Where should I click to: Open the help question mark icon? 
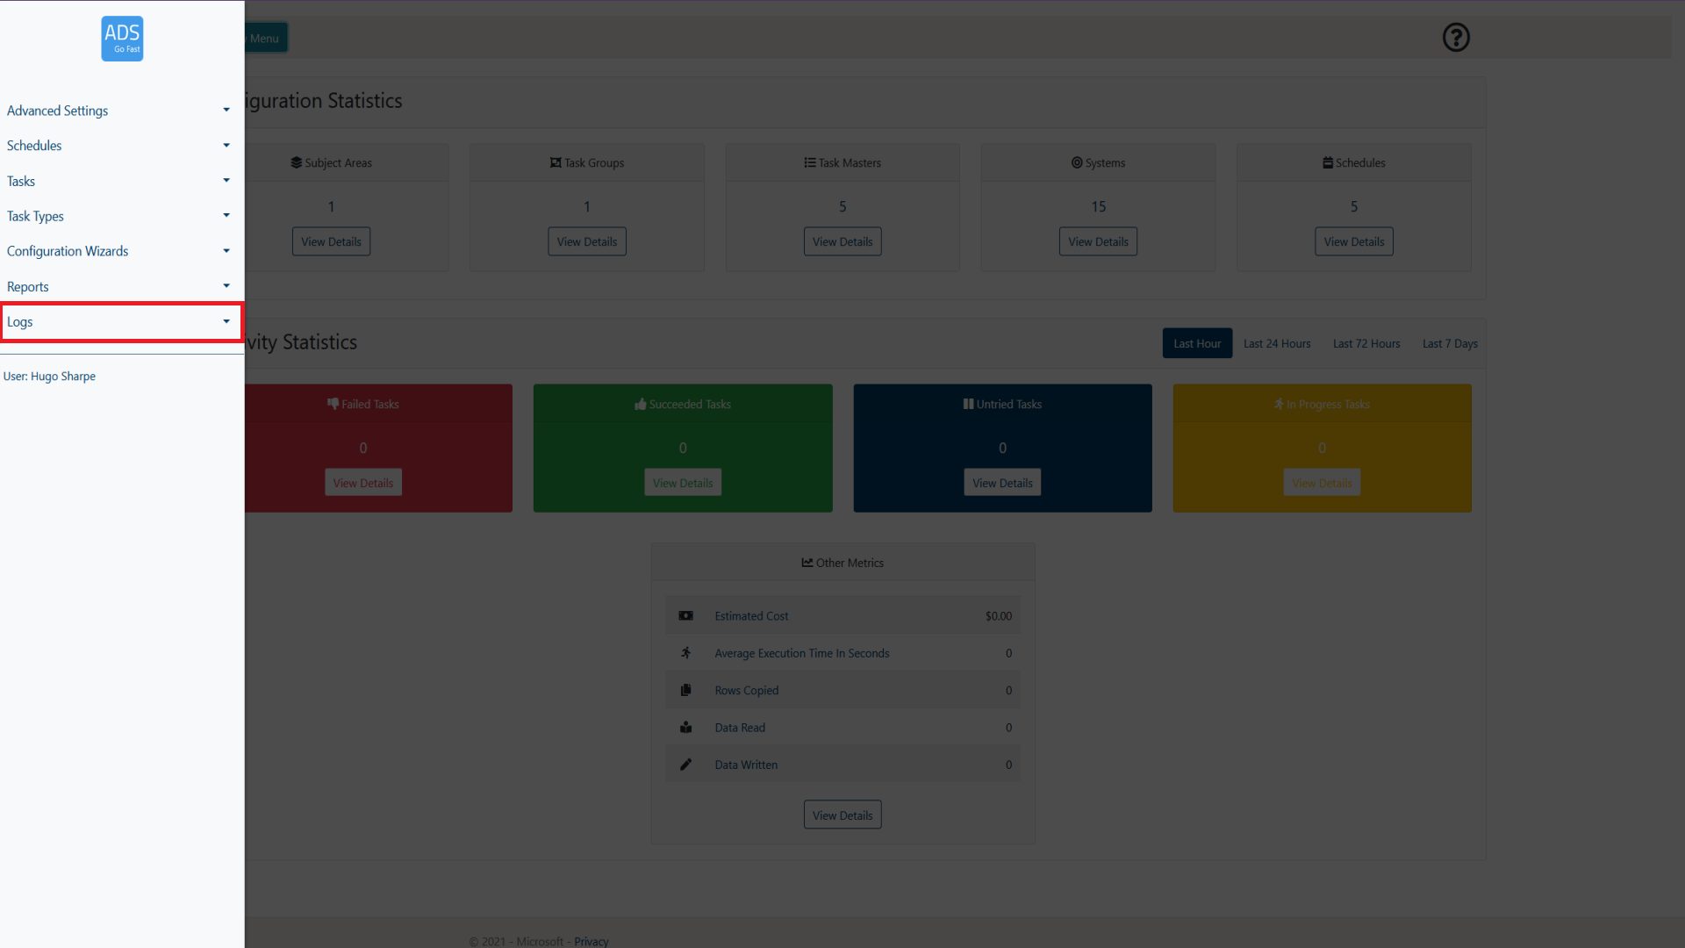(1456, 38)
